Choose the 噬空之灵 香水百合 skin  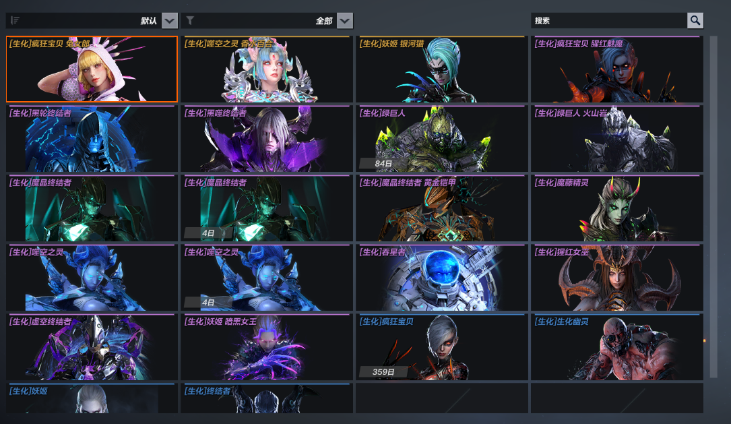pyautogui.click(x=267, y=69)
